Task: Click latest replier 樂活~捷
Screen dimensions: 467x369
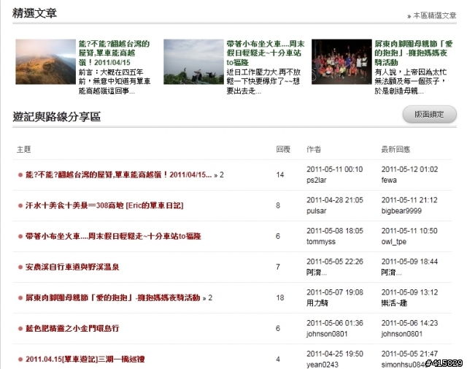Action: pos(394,303)
